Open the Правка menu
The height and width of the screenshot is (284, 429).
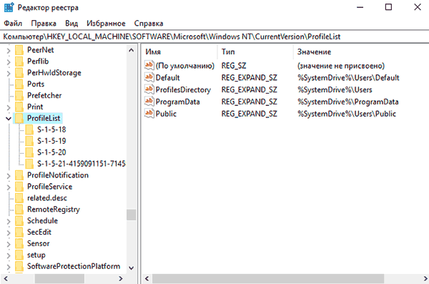point(44,24)
